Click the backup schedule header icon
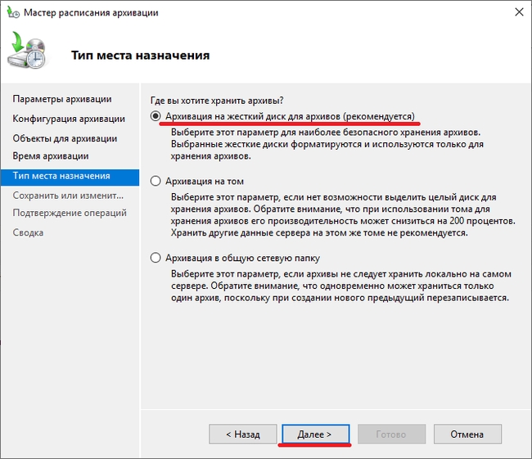The width and height of the screenshot is (532, 459). [31, 52]
